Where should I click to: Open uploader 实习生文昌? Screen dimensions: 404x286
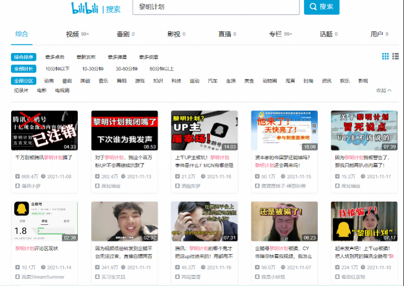click(x=113, y=277)
